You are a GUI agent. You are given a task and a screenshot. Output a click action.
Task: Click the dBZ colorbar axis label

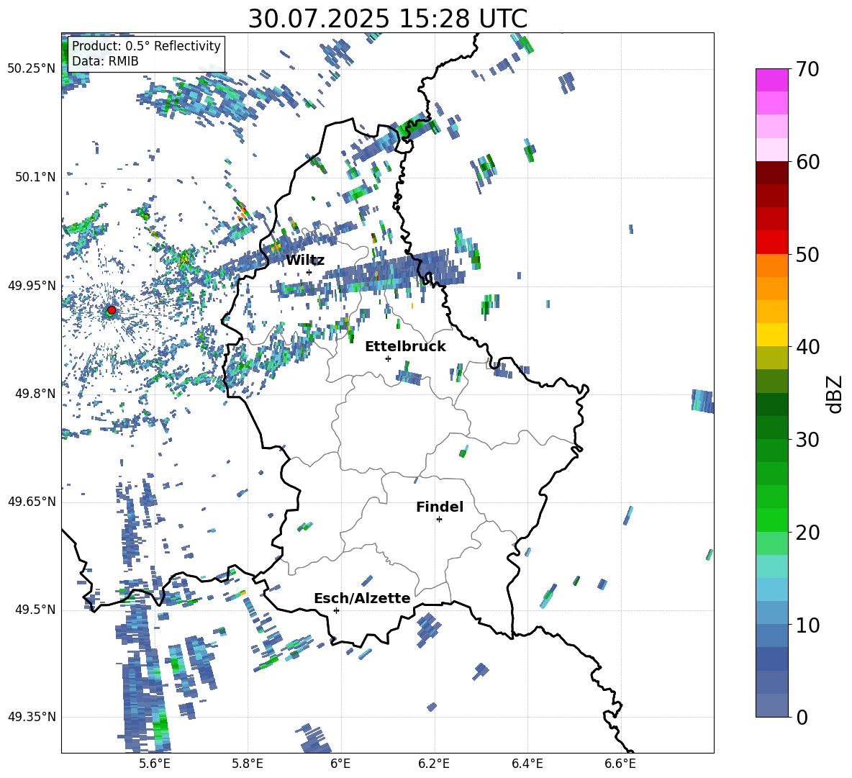click(835, 394)
